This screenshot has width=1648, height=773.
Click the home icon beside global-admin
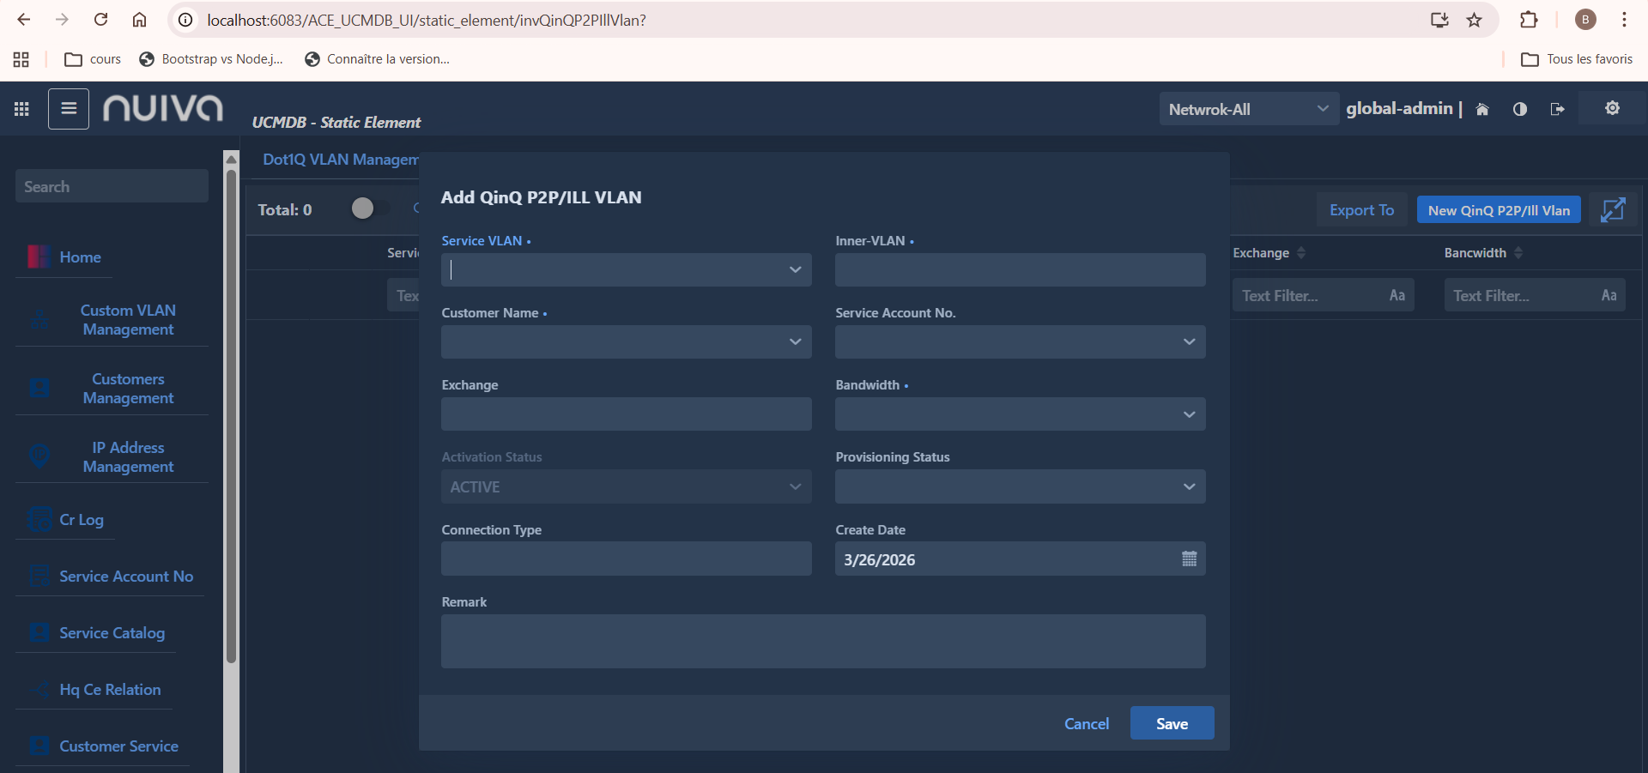(1482, 109)
